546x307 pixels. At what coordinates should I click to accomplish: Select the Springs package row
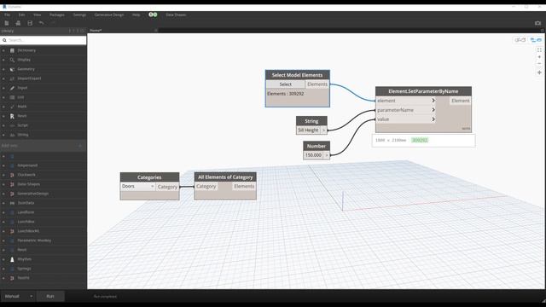(x=44, y=269)
